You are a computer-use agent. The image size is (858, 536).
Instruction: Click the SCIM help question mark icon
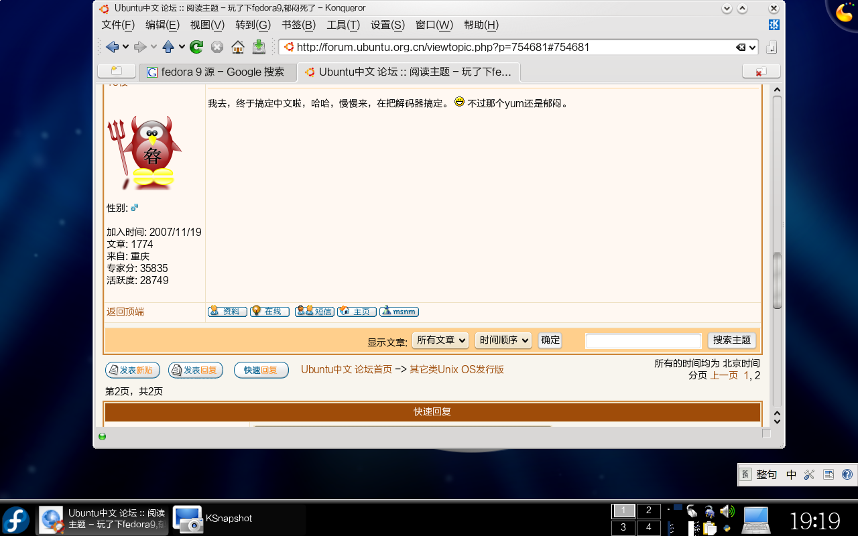[847, 474]
